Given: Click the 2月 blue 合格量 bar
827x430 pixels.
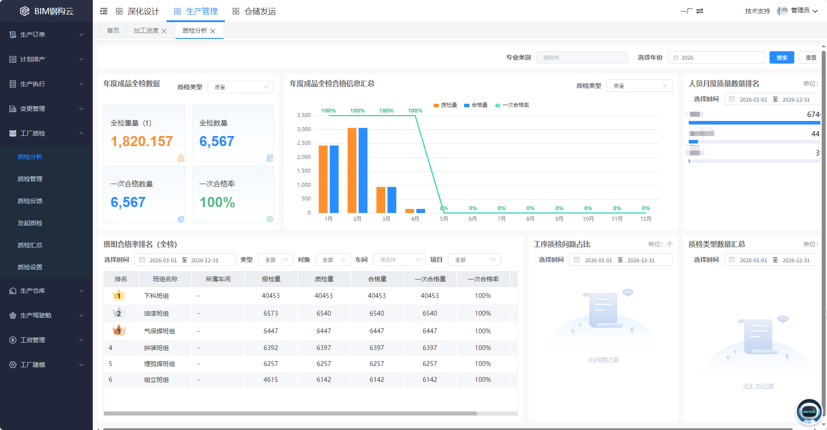Looking at the screenshot, I should 363,170.
